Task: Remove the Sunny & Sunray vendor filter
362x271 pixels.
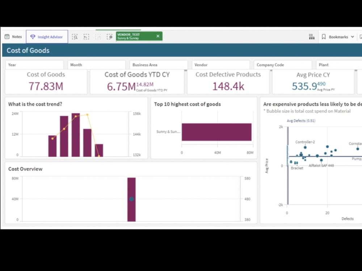Action: pos(158,36)
